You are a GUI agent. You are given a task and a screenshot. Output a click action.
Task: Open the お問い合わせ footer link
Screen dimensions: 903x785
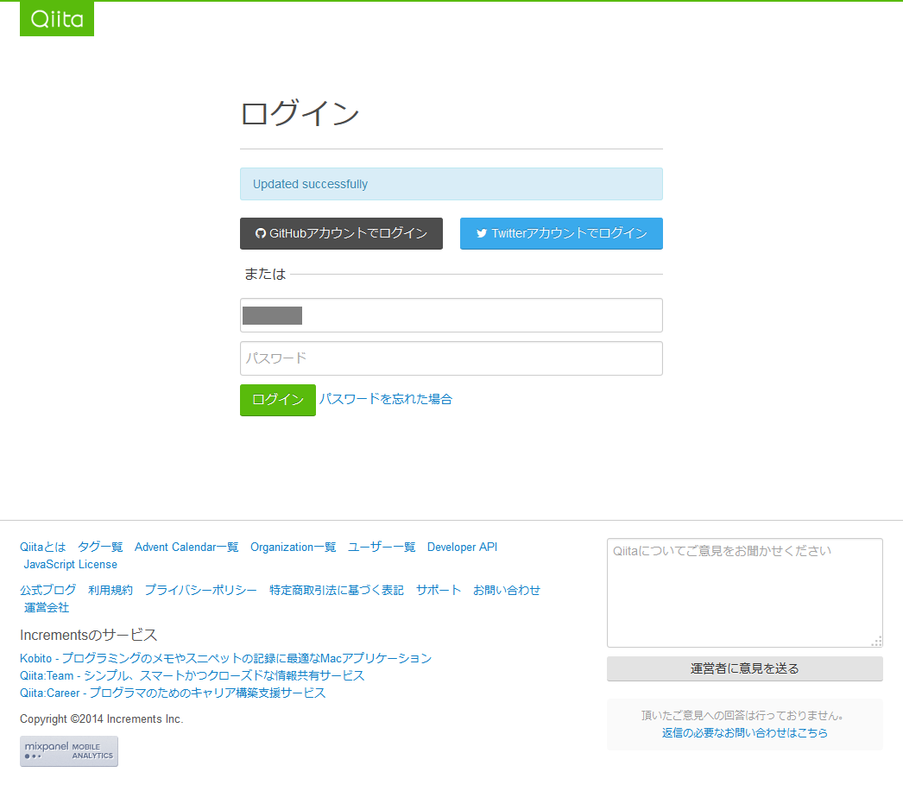506,591
